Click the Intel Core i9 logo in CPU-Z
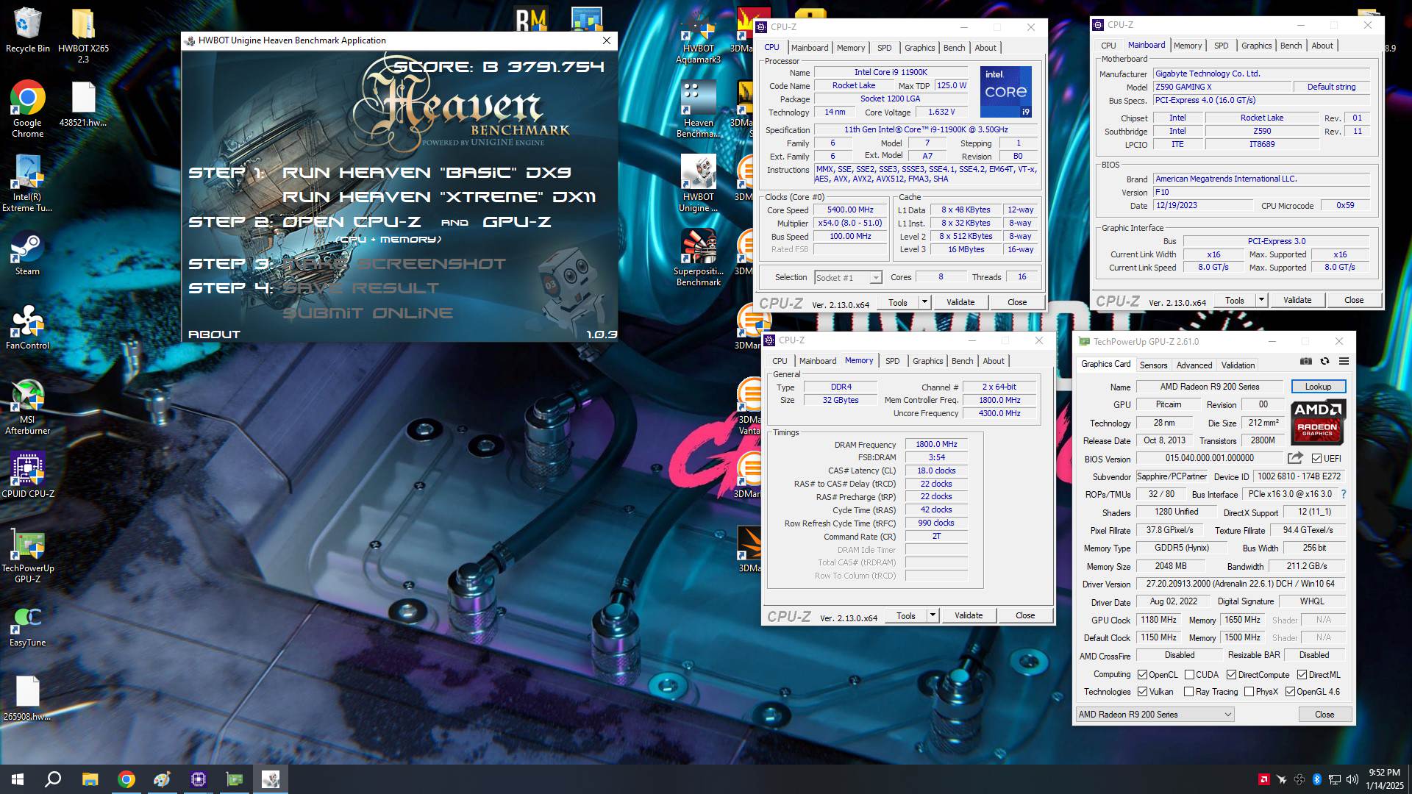 pos(1005,92)
